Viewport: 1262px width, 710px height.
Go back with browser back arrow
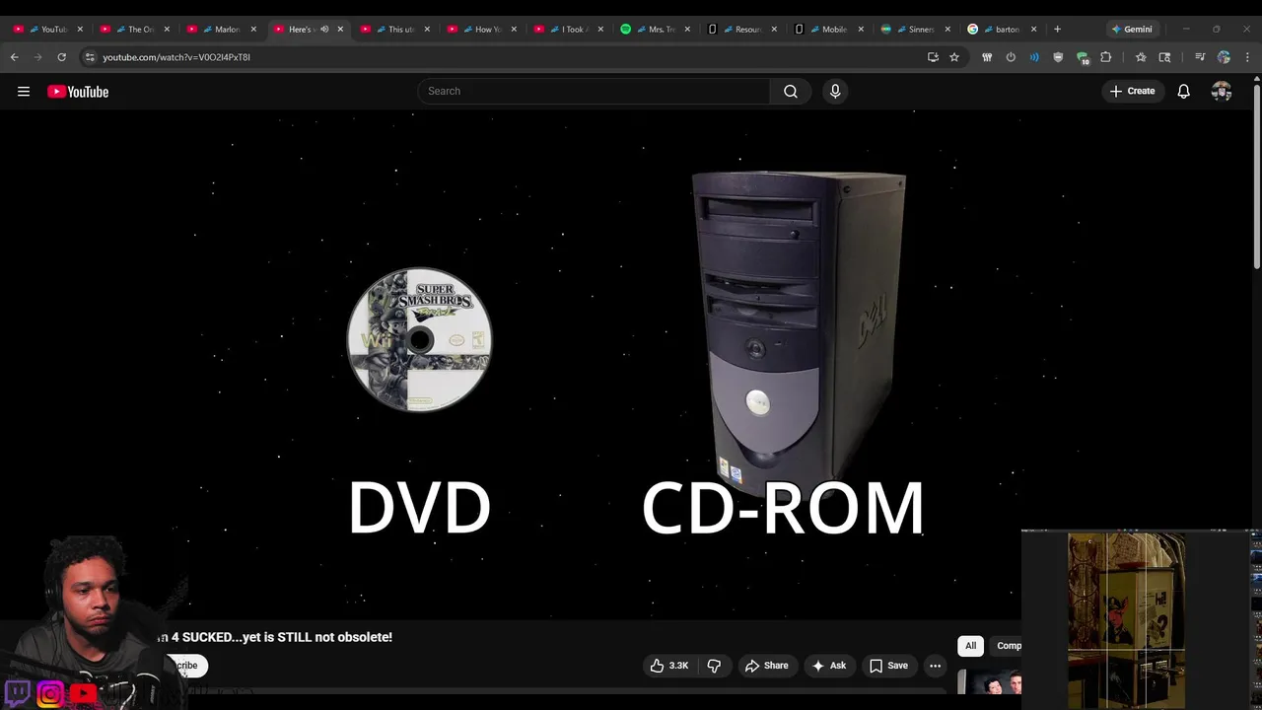pyautogui.click(x=15, y=57)
